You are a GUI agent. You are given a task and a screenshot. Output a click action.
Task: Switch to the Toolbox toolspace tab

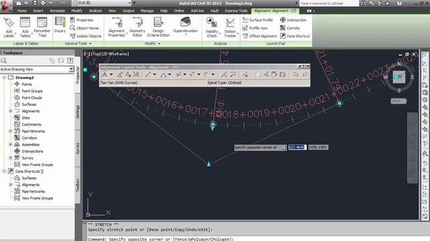78,185
